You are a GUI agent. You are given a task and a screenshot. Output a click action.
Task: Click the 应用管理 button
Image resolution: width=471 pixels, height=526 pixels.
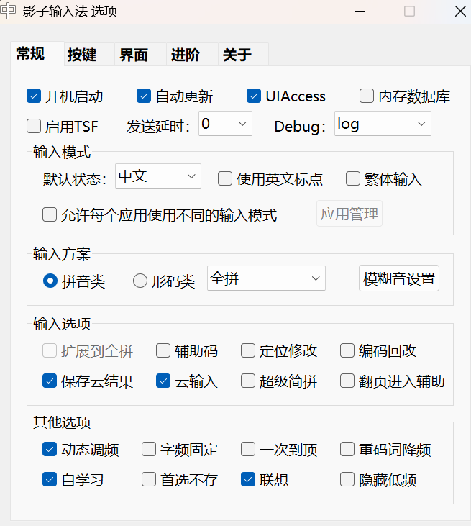coord(349,214)
